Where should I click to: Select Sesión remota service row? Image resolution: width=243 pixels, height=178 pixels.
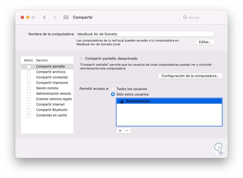[47, 88]
